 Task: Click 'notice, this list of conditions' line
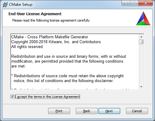click(64, 81)
